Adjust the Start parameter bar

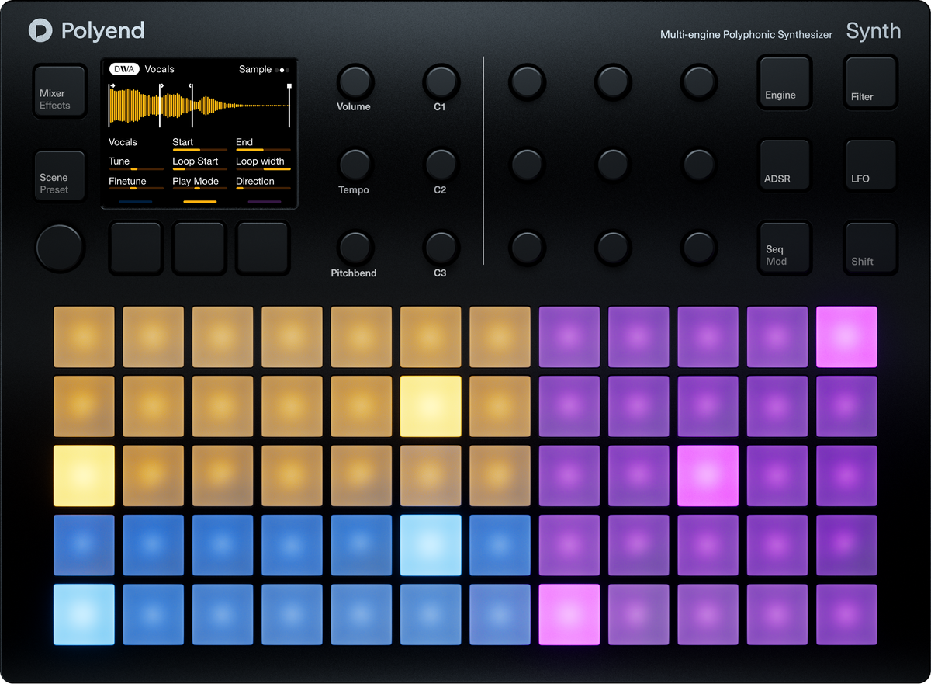[199, 150]
